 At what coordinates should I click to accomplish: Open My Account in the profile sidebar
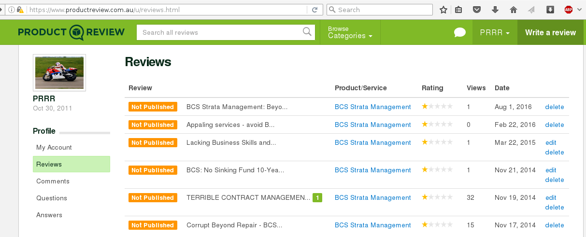(54, 147)
